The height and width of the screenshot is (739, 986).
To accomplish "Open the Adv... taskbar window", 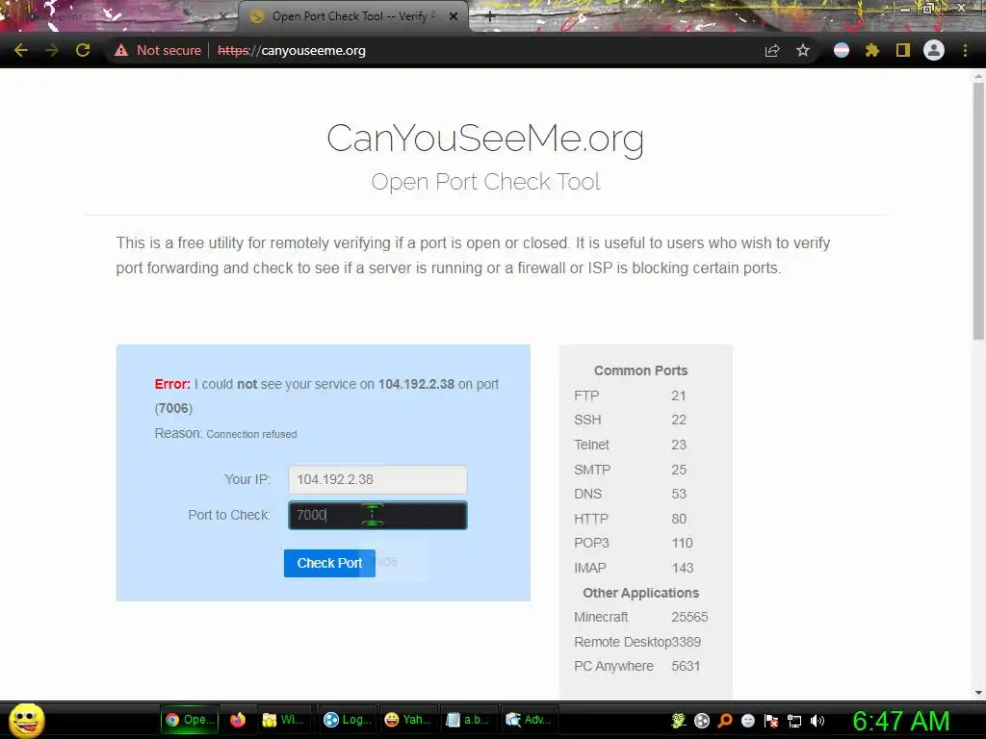I will [529, 720].
